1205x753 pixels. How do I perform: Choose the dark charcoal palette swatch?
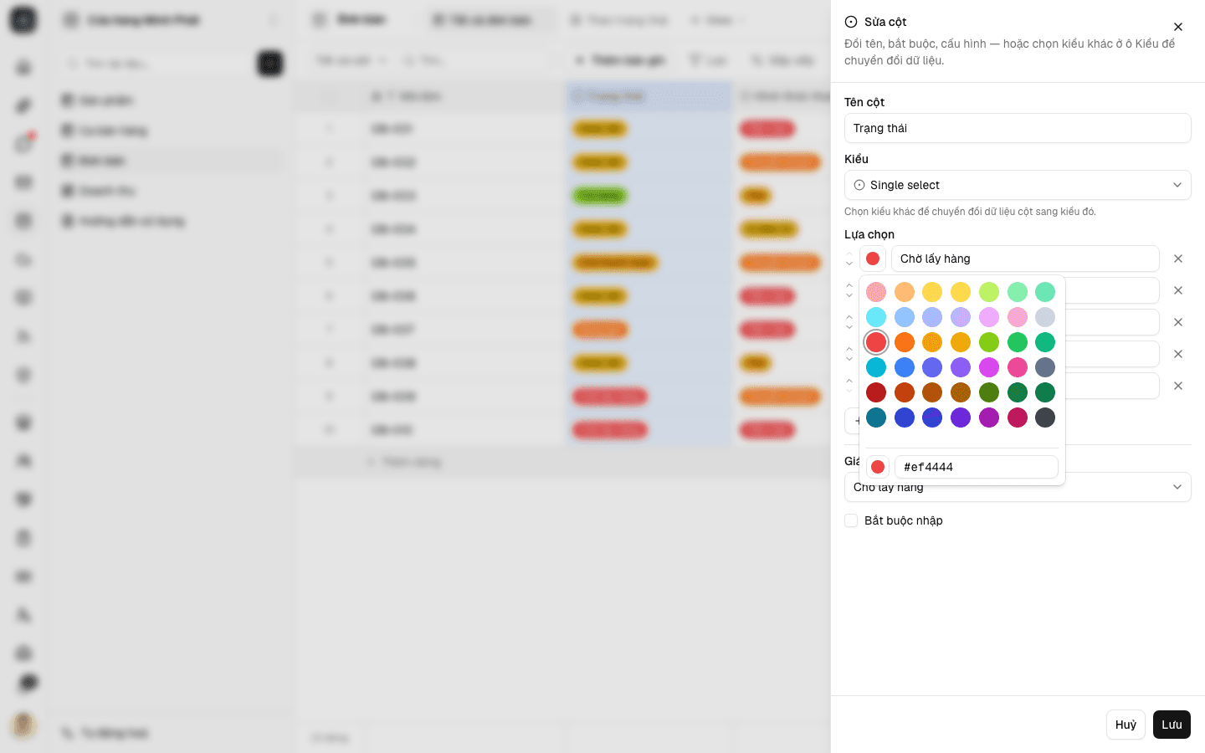point(1045,417)
